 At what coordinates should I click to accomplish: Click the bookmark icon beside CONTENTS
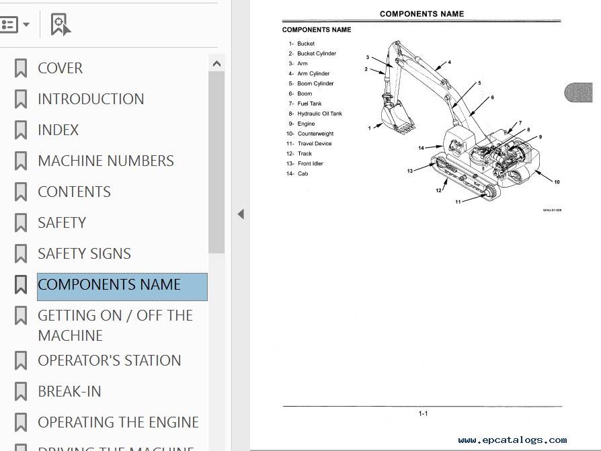21,192
